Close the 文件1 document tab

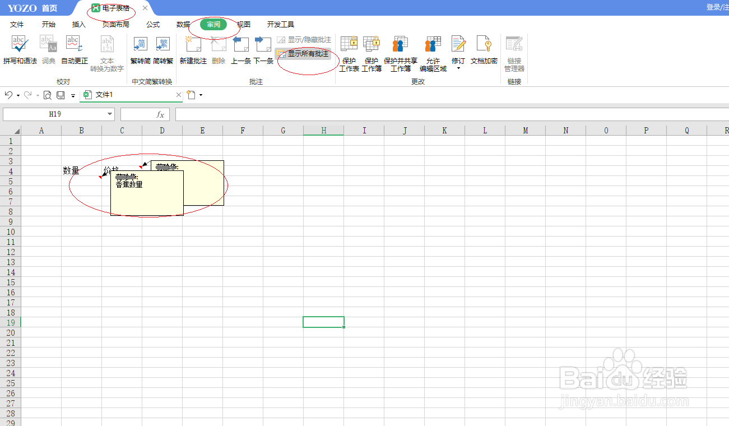point(179,95)
